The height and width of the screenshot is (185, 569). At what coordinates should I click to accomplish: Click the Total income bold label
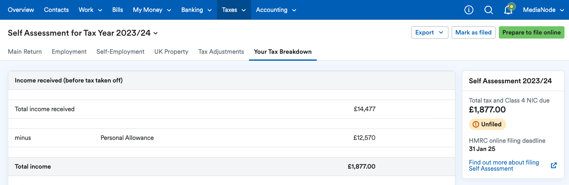33,167
